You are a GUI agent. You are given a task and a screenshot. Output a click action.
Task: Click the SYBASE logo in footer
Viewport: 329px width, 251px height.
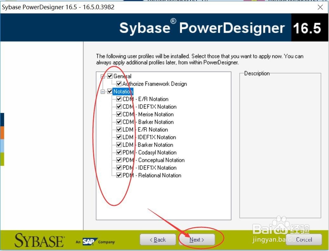click(x=39, y=240)
